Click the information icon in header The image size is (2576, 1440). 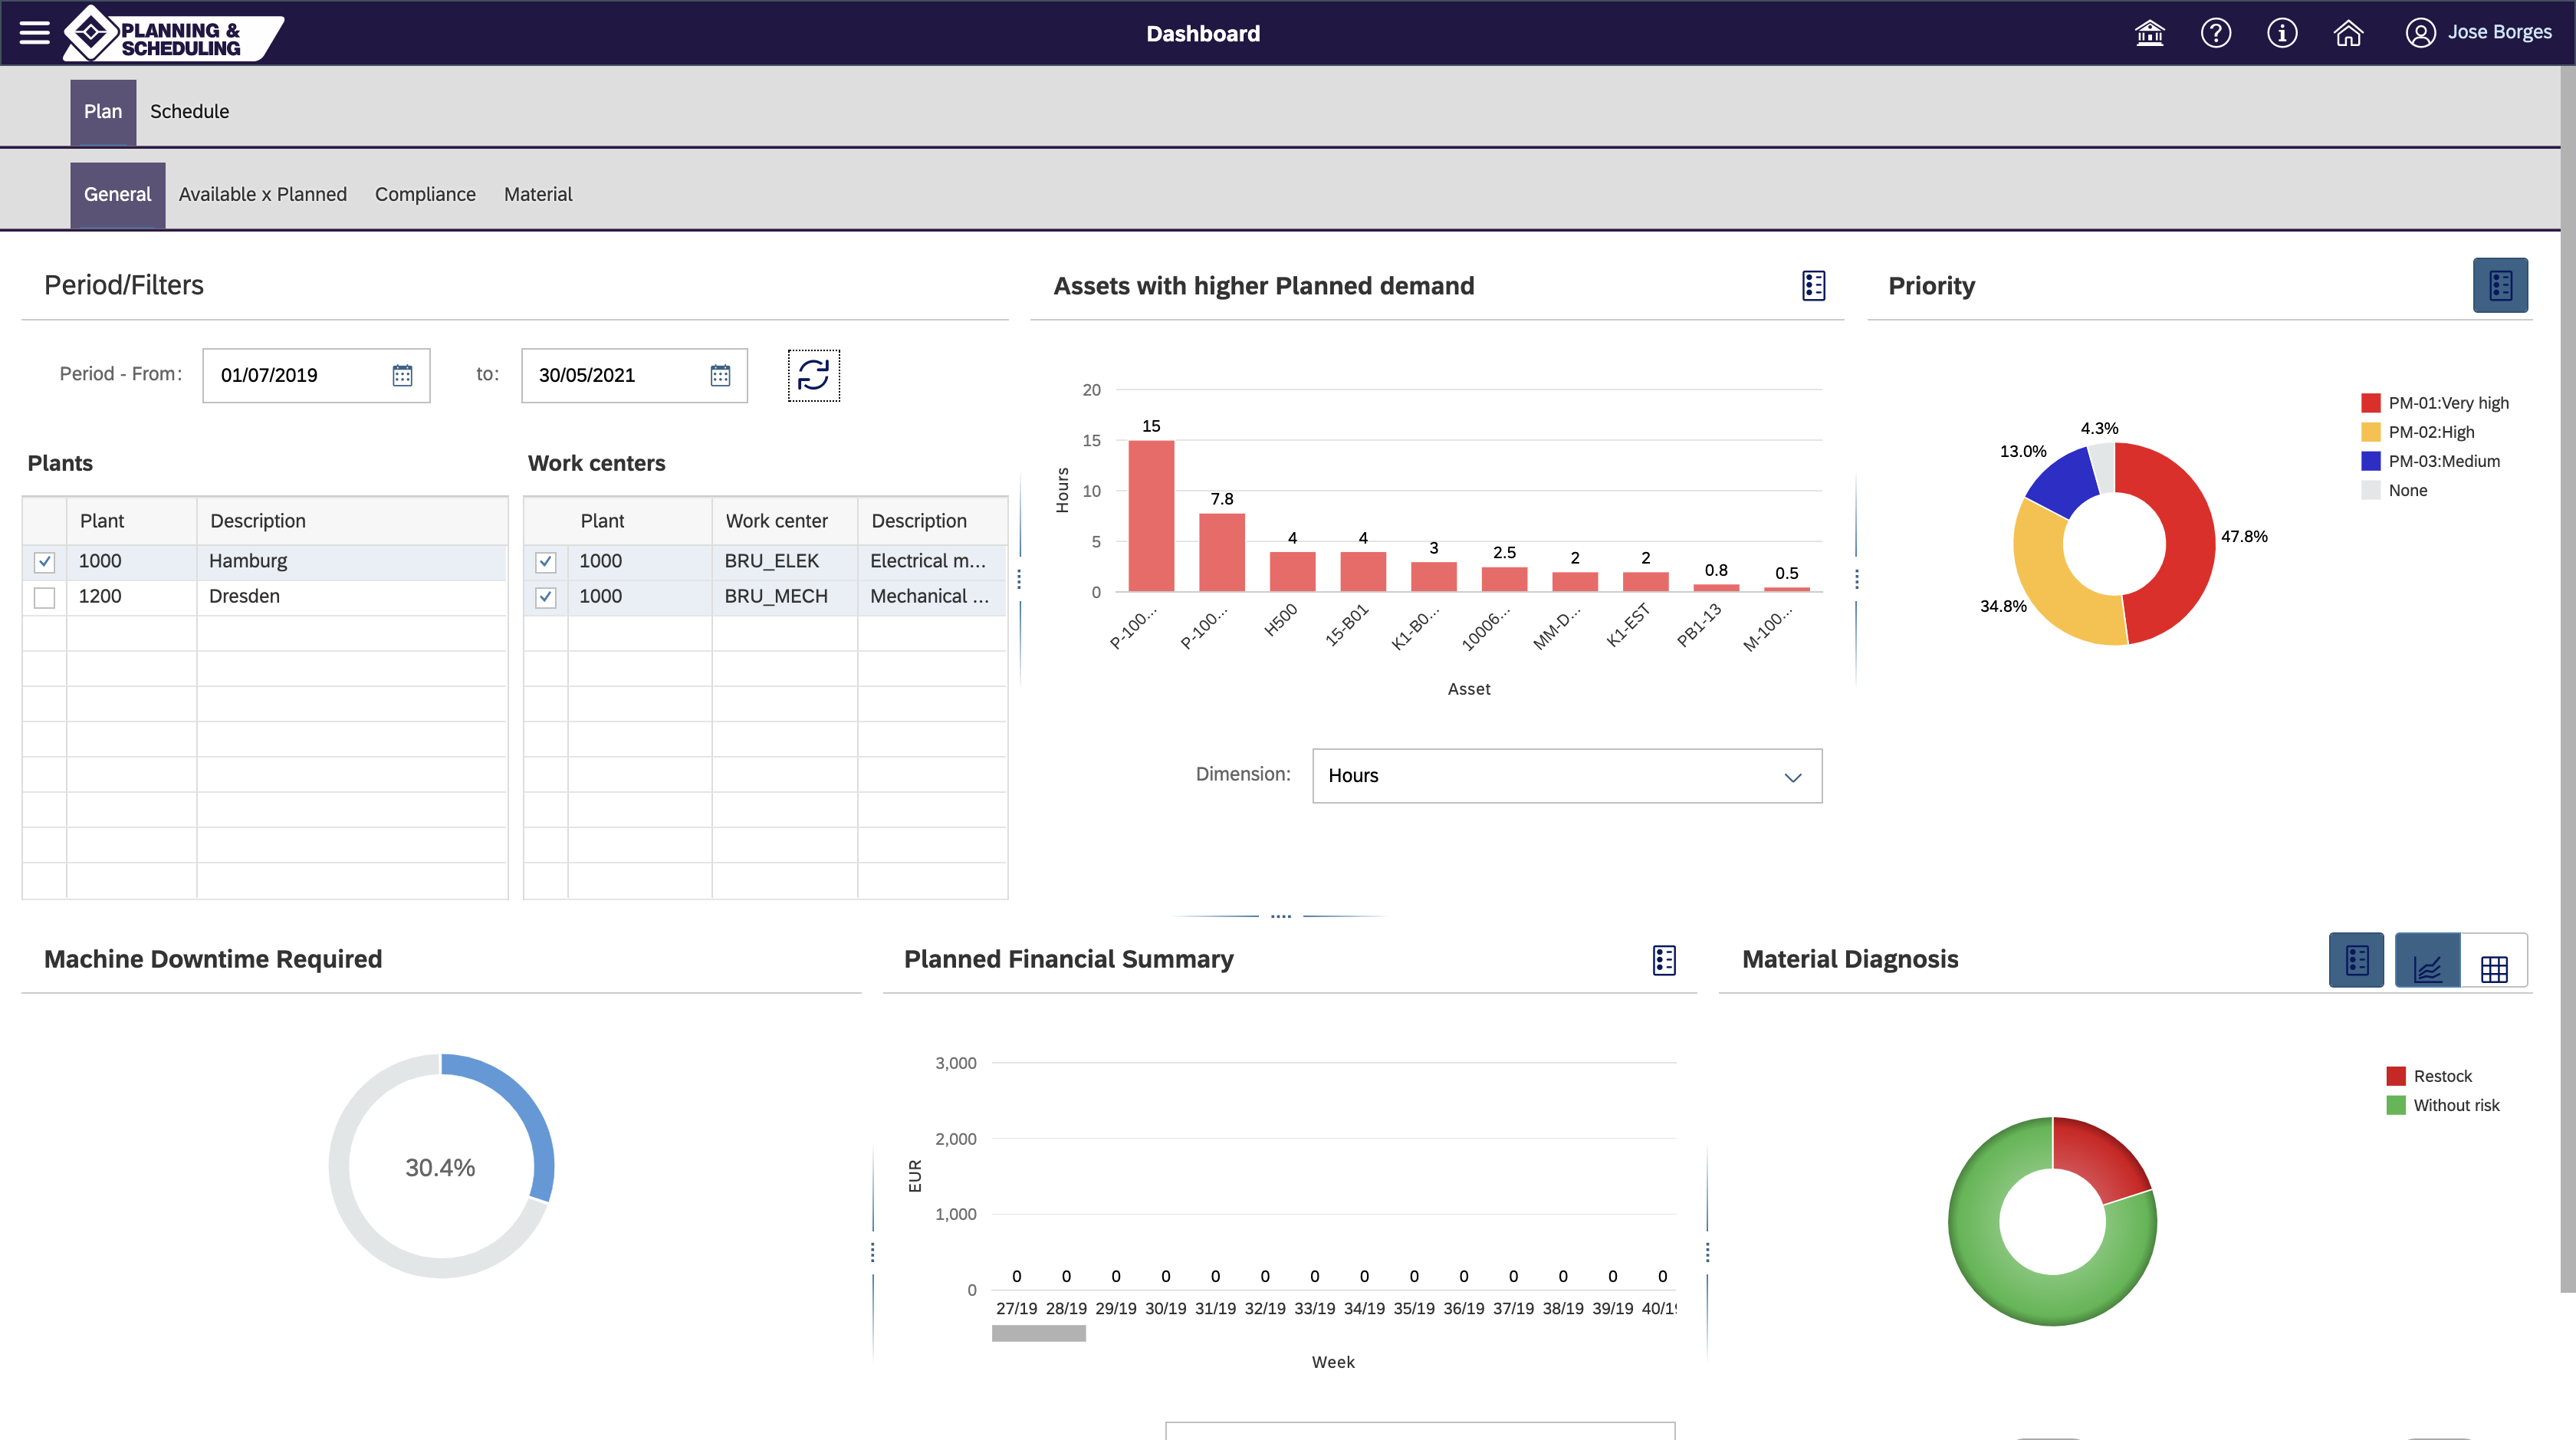pyautogui.click(x=2281, y=33)
